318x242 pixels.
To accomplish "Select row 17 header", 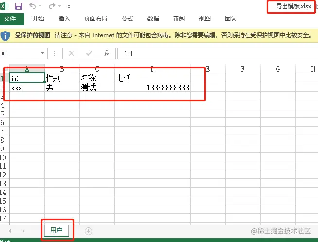I will pyautogui.click(x=4, y=218).
